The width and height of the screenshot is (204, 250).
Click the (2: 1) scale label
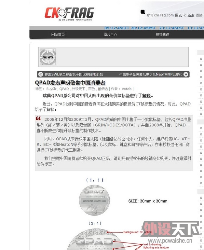[x=95, y=223]
